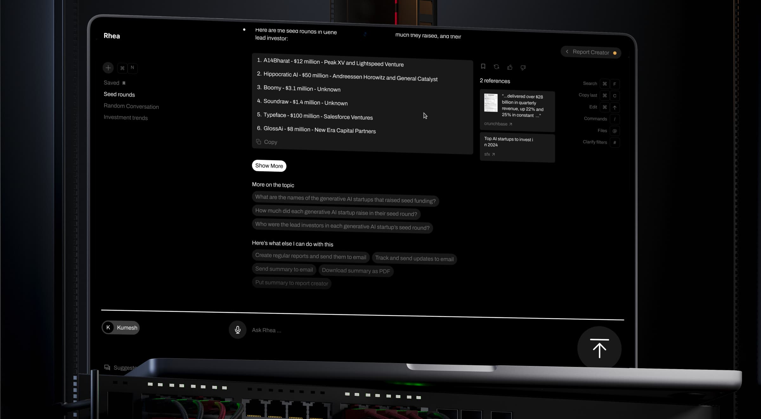Screen dimensions: 761x419
Task: Click the @ key badge for Files
Action: pos(615,131)
